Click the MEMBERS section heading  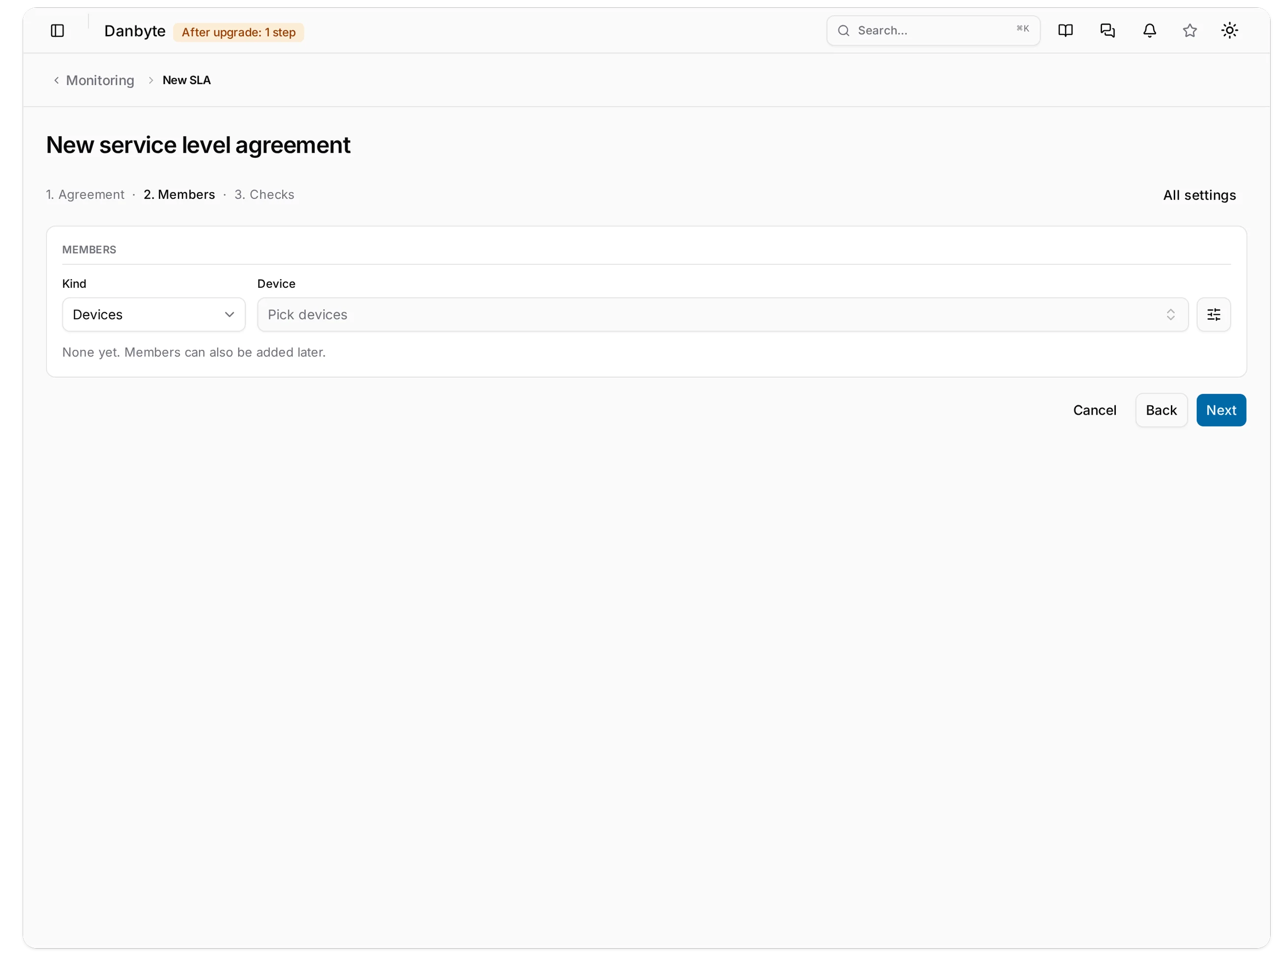[x=89, y=250]
